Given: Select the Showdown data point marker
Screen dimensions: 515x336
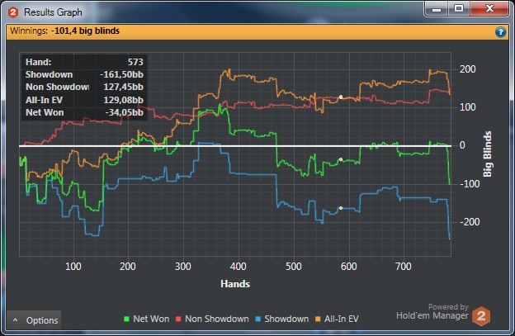Looking at the screenshot, I should coord(341,208).
